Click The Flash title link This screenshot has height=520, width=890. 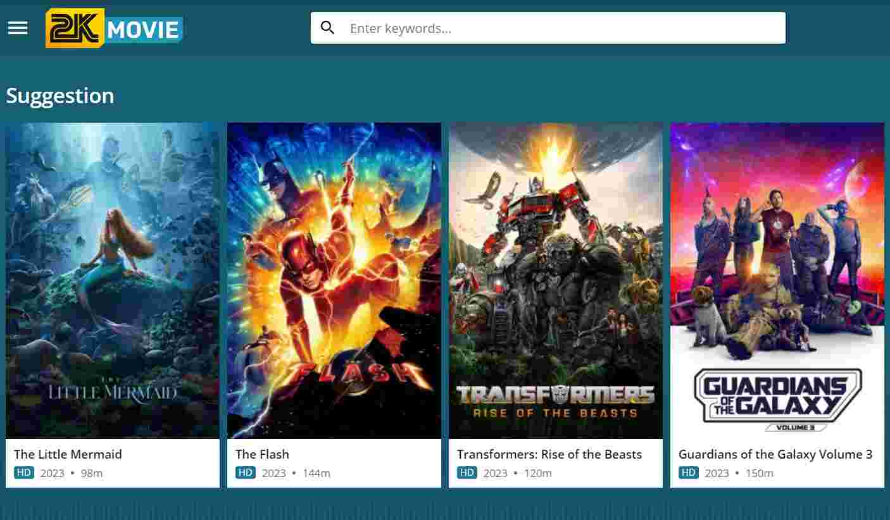click(262, 454)
